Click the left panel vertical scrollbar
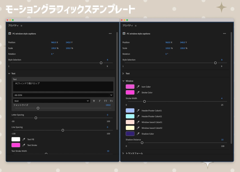 pyautogui.click(x=117, y=81)
